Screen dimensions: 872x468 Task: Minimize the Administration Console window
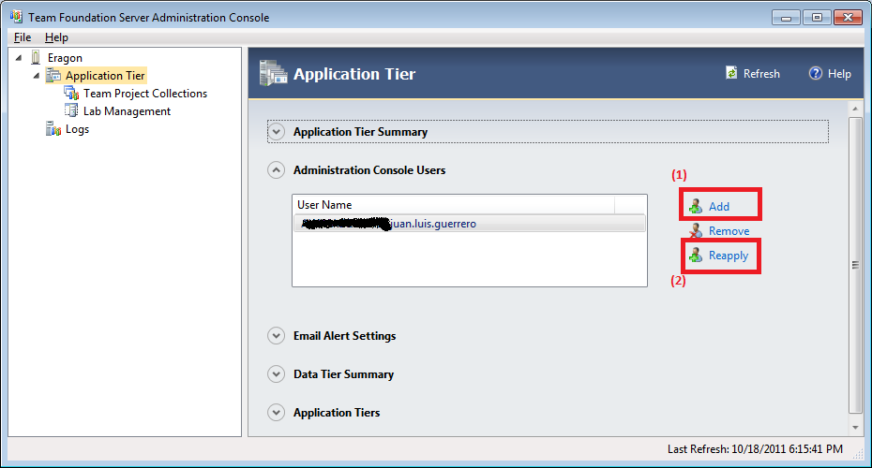pos(786,18)
